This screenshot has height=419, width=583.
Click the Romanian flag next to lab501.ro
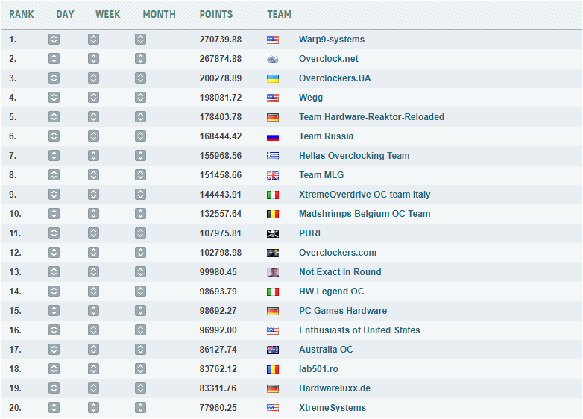[273, 369]
